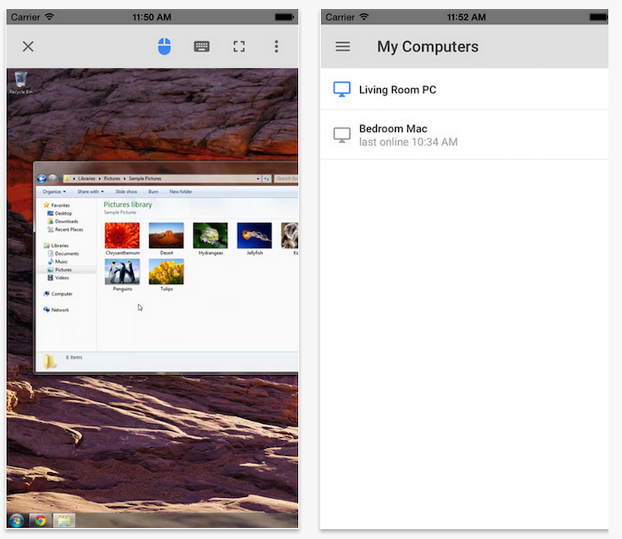Create a New folder in Sample Pictures
The width and height of the screenshot is (622, 539).
(182, 191)
